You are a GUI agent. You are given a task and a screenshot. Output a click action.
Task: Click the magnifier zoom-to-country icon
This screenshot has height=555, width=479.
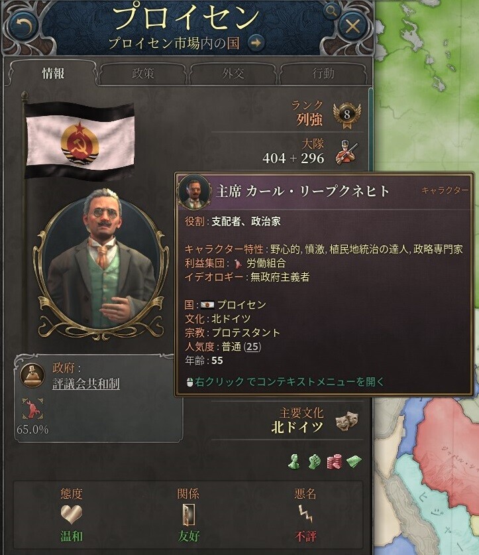[x=331, y=11]
